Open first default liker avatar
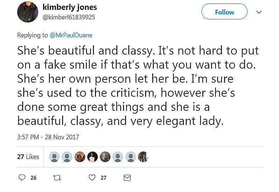279x192 pixels. point(54,157)
